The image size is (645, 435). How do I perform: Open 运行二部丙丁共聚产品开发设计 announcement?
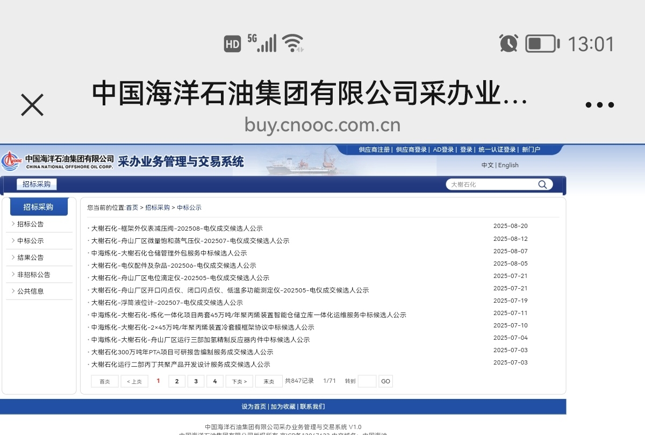[181, 365]
